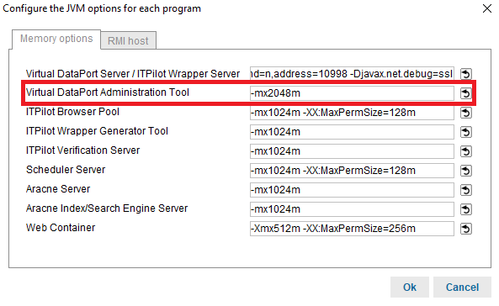Click the Scheduler Server options field
Viewport: 499px width, 306px height.
(x=352, y=171)
